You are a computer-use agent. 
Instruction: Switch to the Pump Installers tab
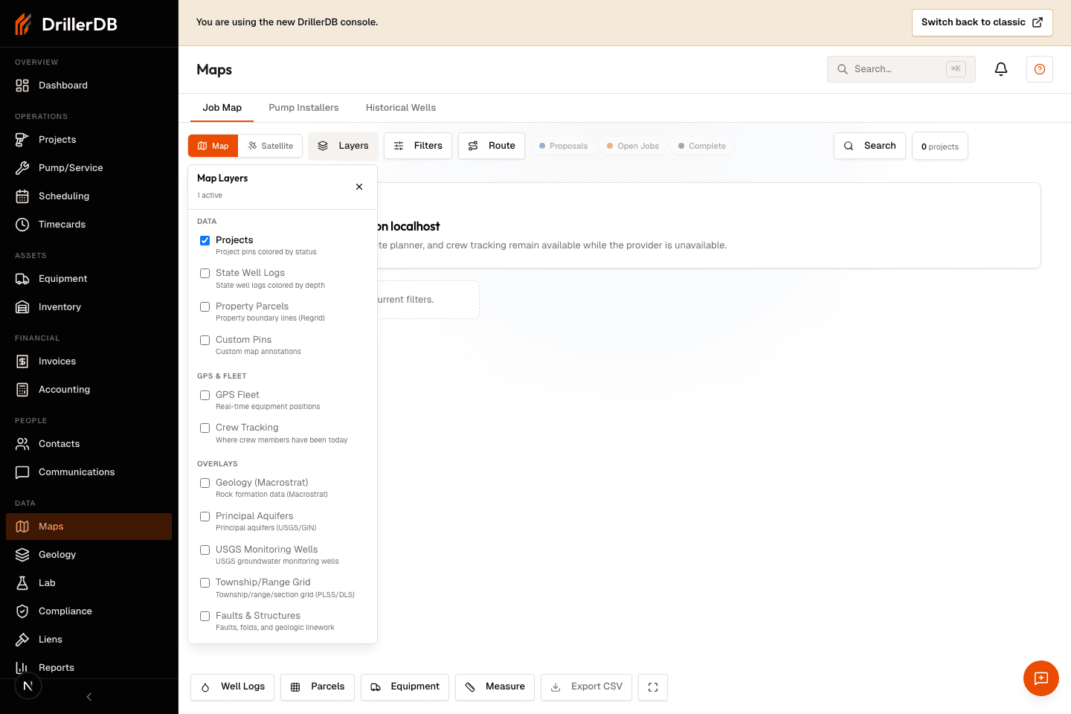click(x=303, y=108)
